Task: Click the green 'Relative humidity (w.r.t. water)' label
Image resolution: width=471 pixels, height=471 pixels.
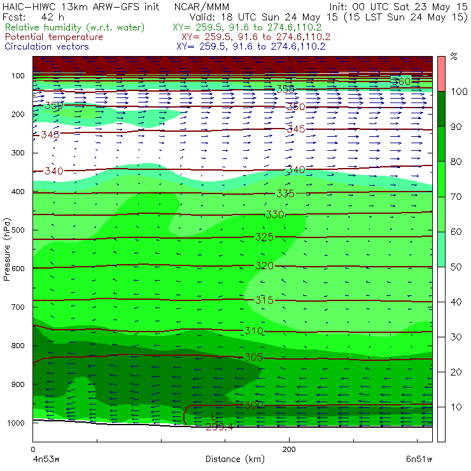Action: (75, 27)
